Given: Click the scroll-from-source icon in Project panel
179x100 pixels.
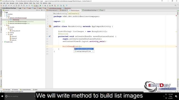Looking at the screenshot, I should [37, 10].
